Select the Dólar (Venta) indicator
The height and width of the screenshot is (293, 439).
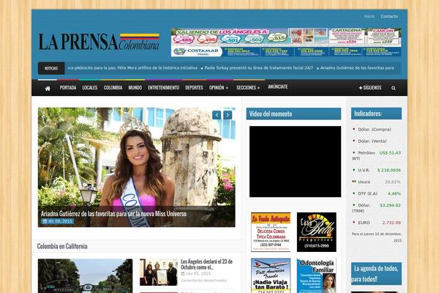(x=372, y=141)
